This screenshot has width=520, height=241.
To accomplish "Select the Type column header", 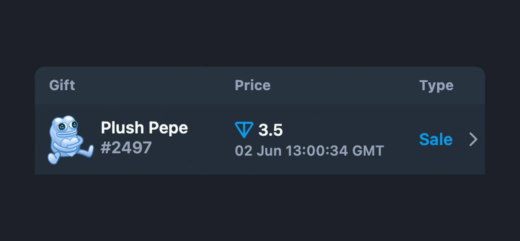I will 436,86.
